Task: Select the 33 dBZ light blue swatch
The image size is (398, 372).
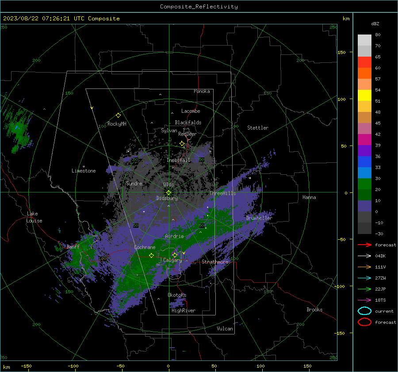Action: [364, 173]
